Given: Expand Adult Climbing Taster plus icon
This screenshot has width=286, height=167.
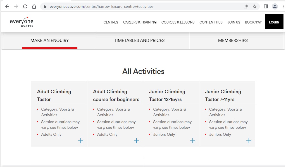Looking at the screenshot, I should click(81, 141).
